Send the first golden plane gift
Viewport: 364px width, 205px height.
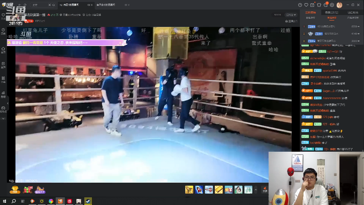tap(189, 190)
